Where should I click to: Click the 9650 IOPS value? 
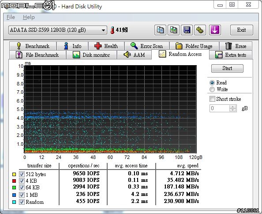[x=86, y=173]
